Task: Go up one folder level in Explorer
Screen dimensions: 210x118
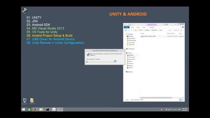Action: [133, 30]
